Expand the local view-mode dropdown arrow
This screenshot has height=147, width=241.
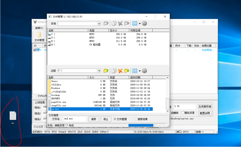coord(140,24)
